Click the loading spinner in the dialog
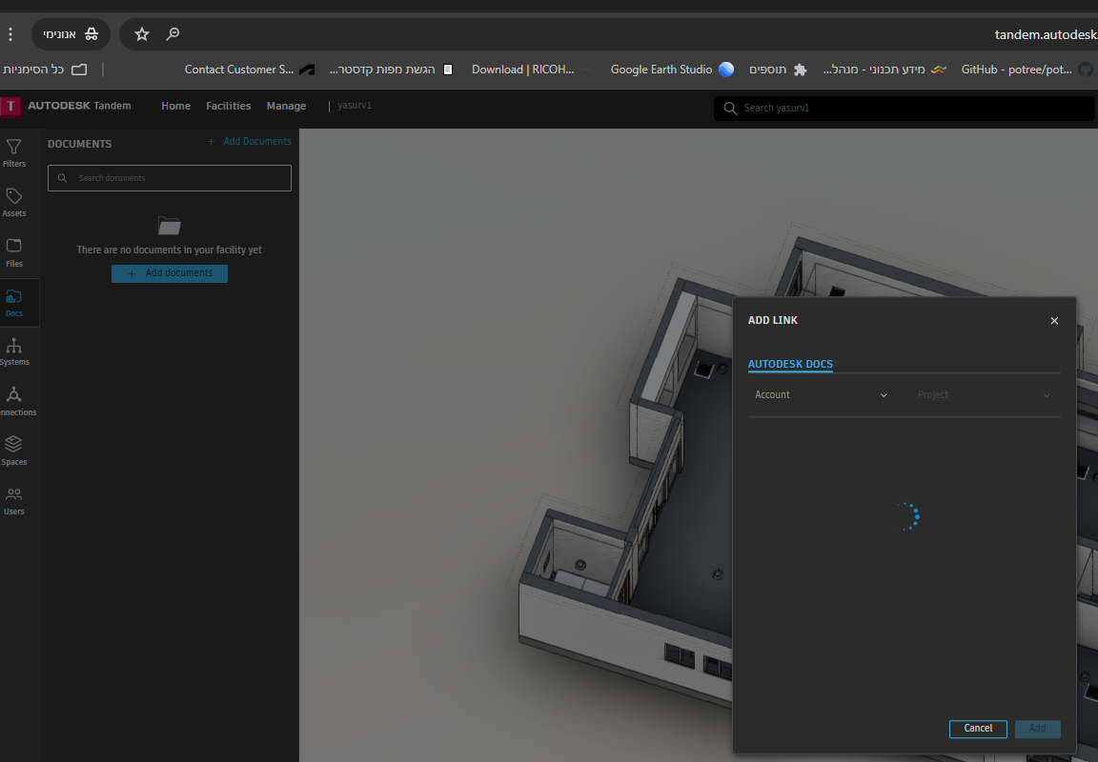This screenshot has width=1098, height=762. pos(907,516)
